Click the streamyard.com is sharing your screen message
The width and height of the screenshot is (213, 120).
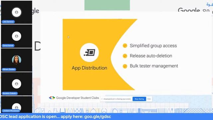117,99
